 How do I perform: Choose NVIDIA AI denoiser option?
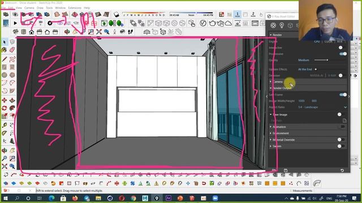[x=316, y=76]
